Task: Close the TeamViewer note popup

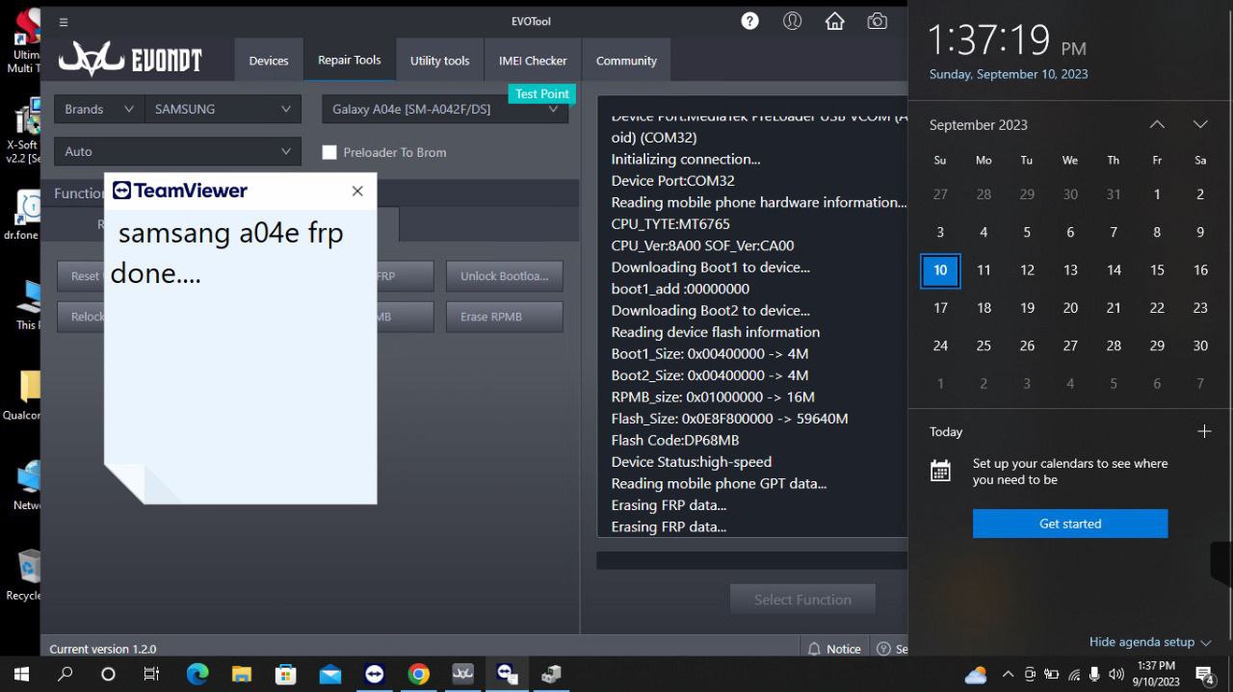Action: click(357, 191)
